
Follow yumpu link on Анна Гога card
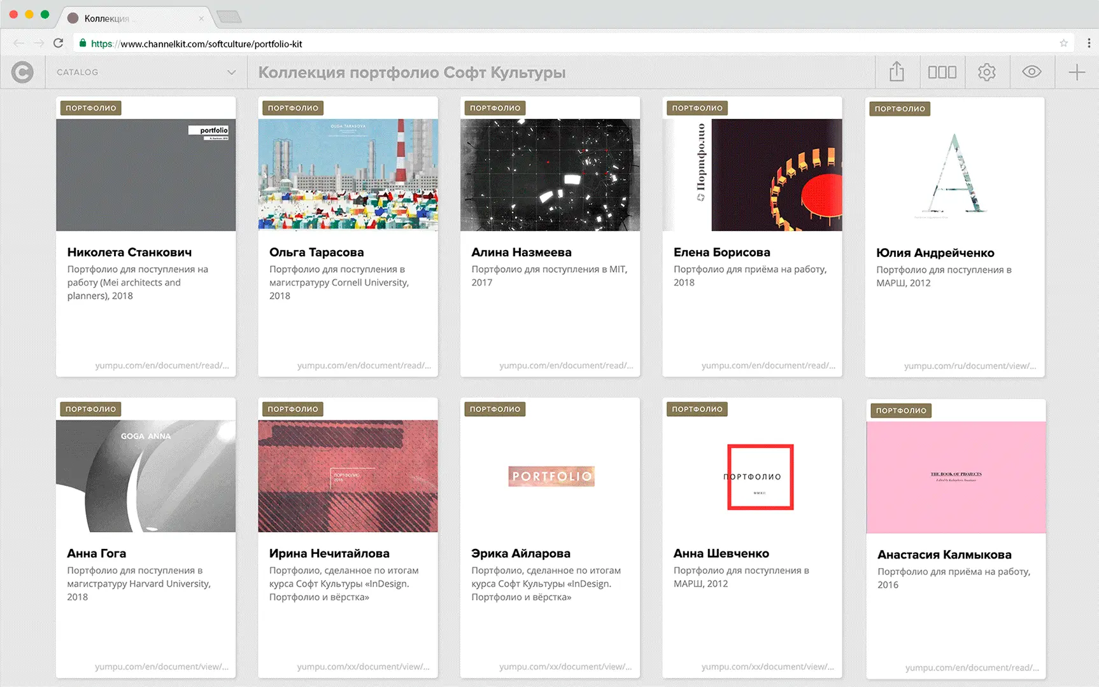(162, 666)
